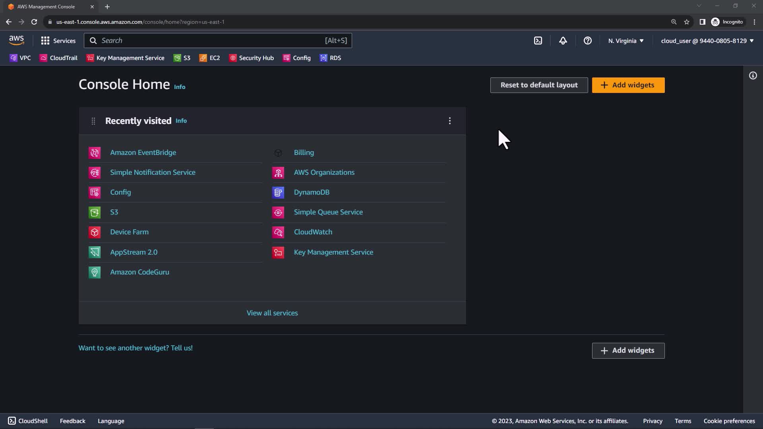Click Reset to default layout button
This screenshot has width=763, height=429.
coord(539,85)
